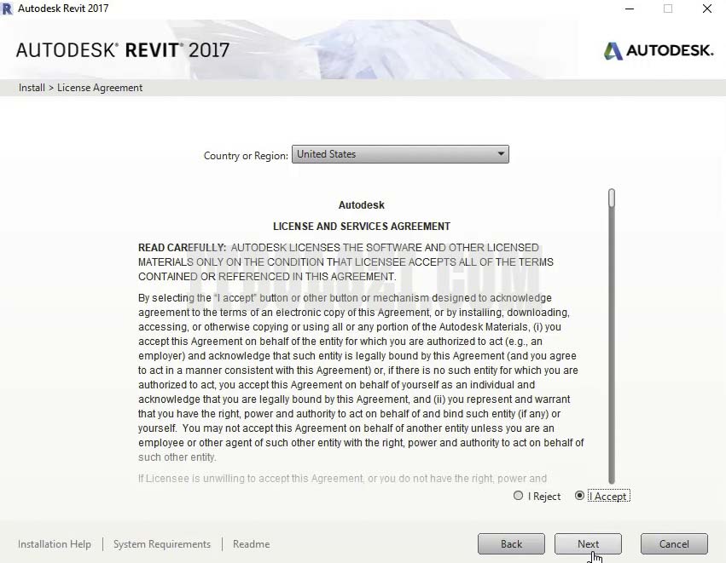Open the Installation Help link
The width and height of the screenshot is (726, 563).
[x=55, y=544]
